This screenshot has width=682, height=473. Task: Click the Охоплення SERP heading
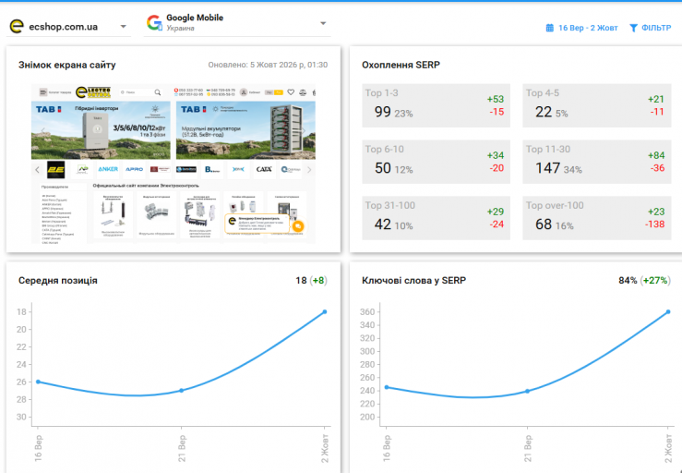click(401, 65)
